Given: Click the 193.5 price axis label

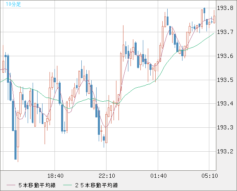Looking at the screenshot, I should click(x=225, y=80).
